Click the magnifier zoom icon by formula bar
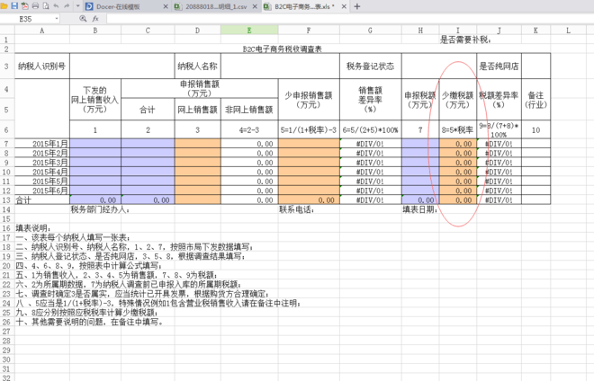This screenshot has height=381, width=594. pos(83,19)
